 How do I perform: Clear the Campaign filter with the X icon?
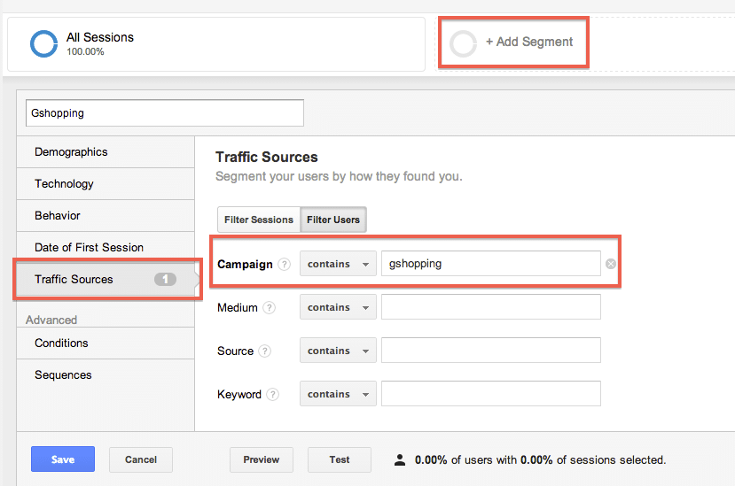(x=610, y=264)
